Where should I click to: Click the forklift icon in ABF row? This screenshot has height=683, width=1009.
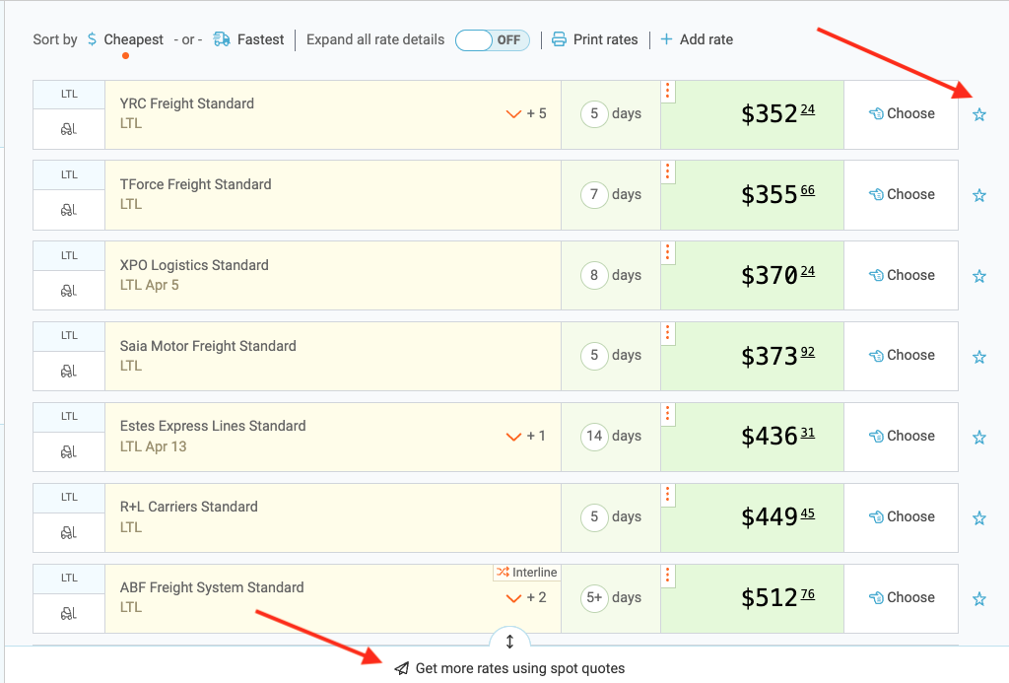pos(69,613)
